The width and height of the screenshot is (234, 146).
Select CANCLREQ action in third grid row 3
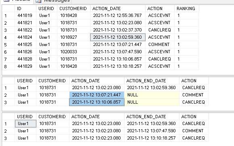(x=194, y=138)
